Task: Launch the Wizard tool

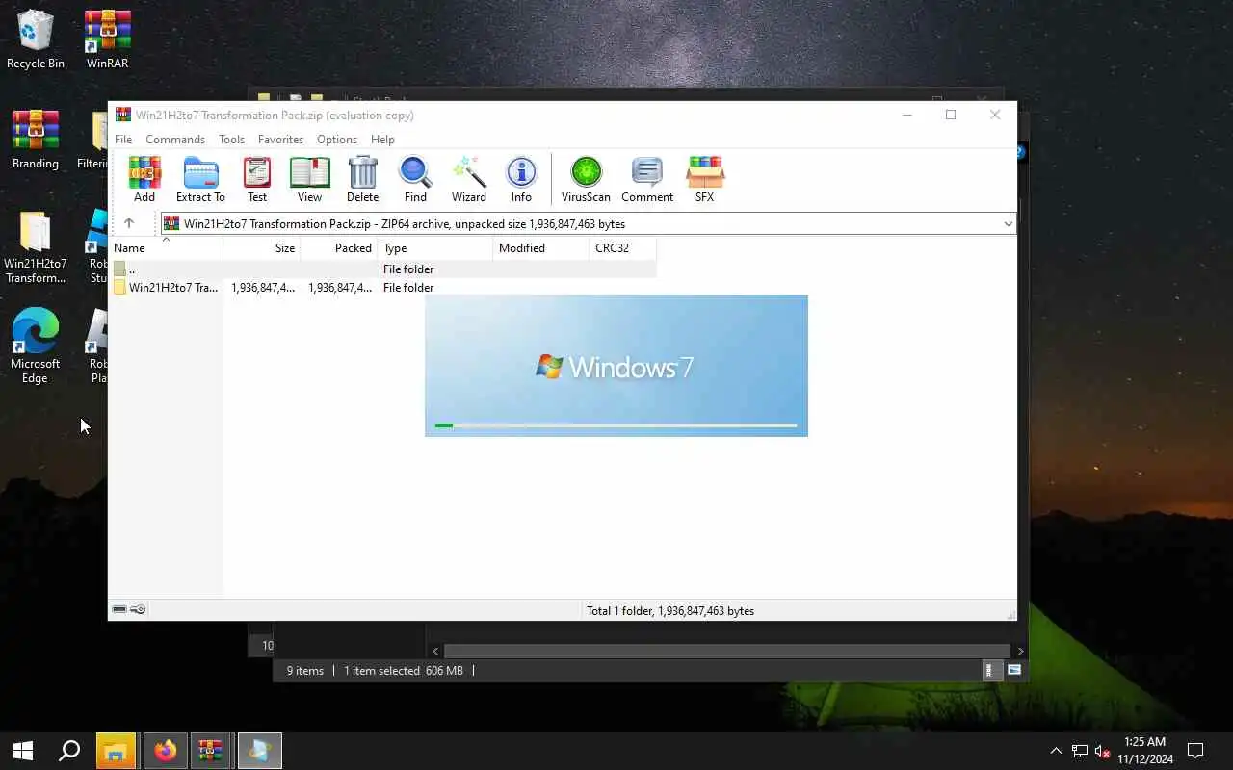Action: pos(469,180)
